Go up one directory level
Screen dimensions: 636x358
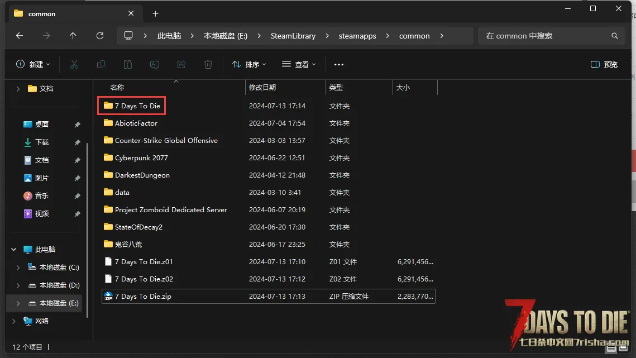pos(73,36)
